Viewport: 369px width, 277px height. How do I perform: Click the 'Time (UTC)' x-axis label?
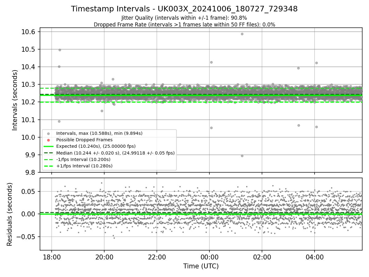tap(201, 266)
